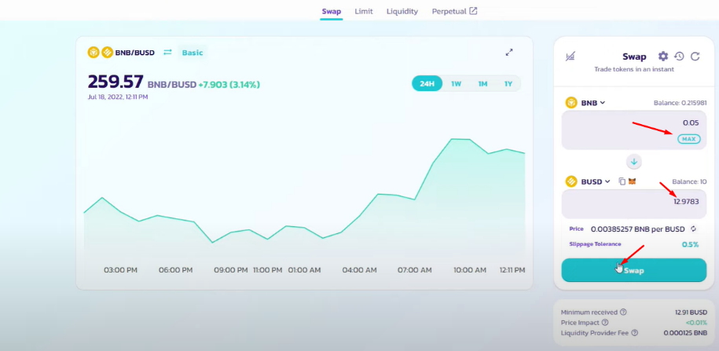Screen dimensions: 719x351
Task: Click the +7.903 (3.14%) change text
Action: tap(229, 85)
